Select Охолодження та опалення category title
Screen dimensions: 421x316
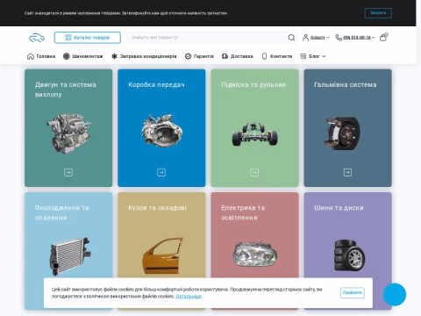pos(62,212)
